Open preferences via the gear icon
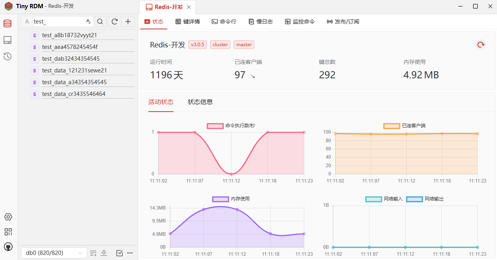 pyautogui.click(x=8, y=217)
